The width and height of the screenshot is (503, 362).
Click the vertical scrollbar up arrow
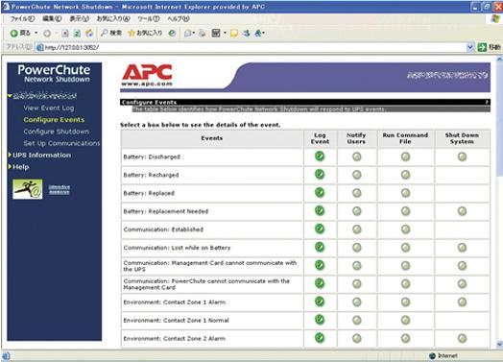point(499,59)
